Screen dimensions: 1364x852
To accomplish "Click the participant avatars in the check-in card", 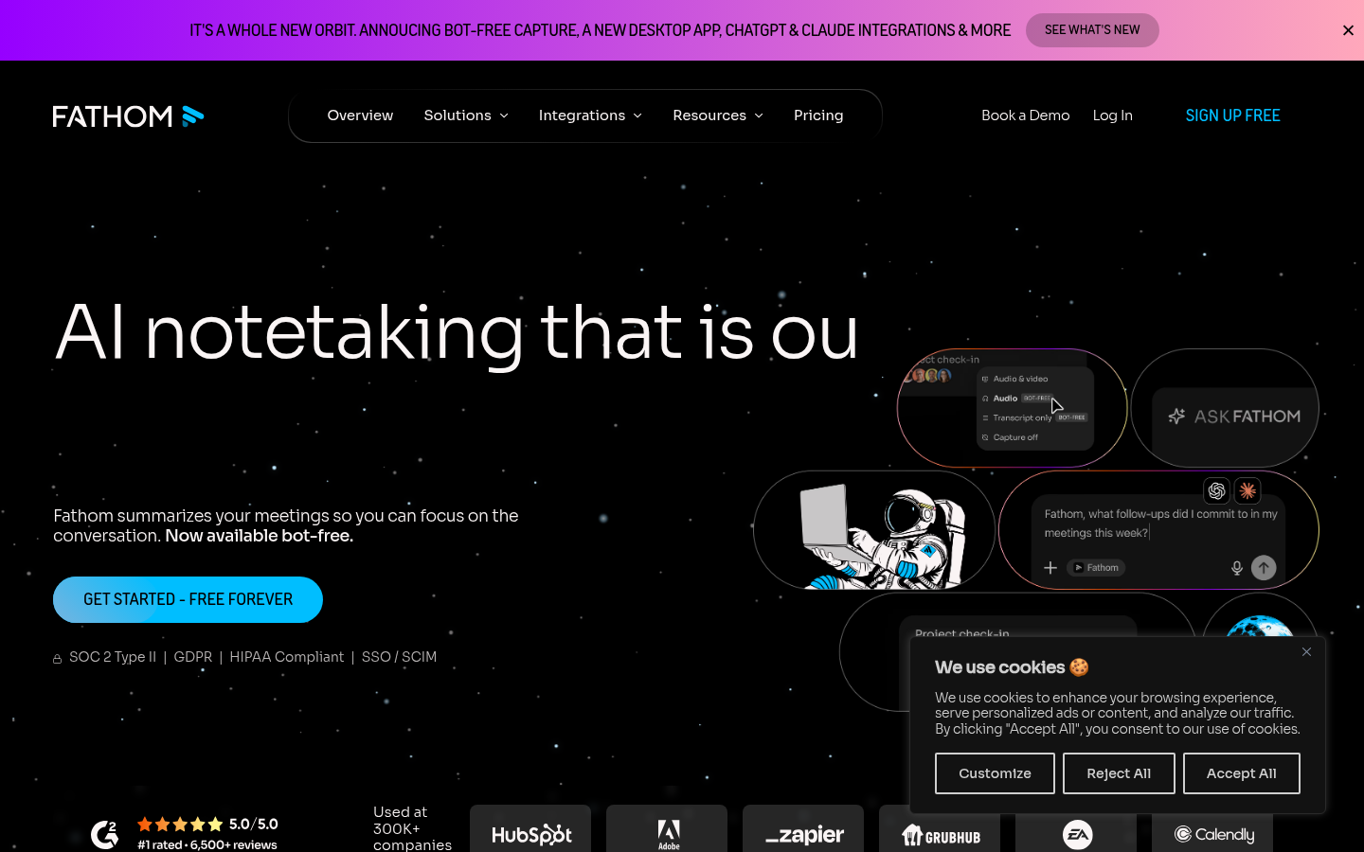I will tap(930, 376).
